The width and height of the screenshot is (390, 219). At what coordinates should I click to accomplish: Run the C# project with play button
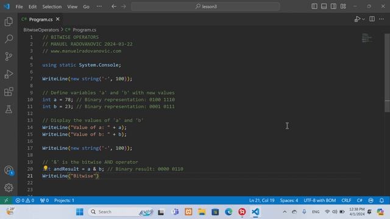click(x=358, y=19)
